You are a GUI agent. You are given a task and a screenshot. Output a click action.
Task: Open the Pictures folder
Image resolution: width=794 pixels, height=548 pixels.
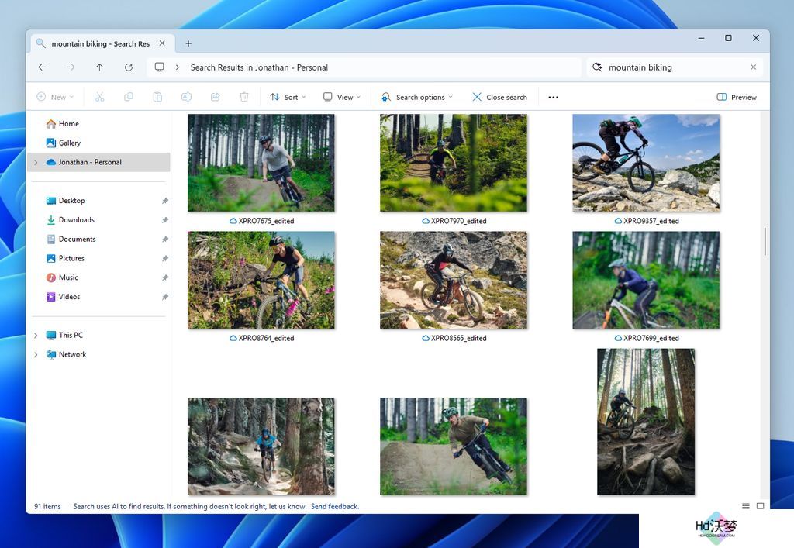click(71, 258)
